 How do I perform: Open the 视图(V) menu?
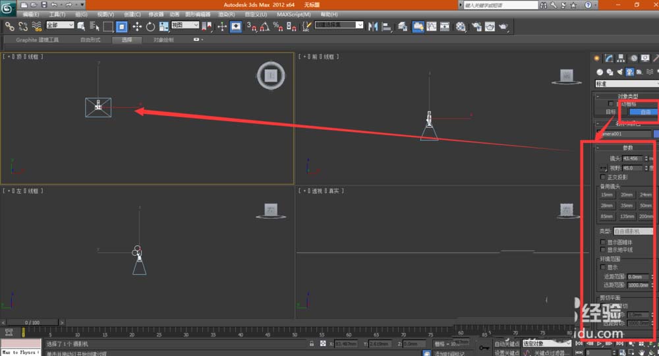point(105,15)
